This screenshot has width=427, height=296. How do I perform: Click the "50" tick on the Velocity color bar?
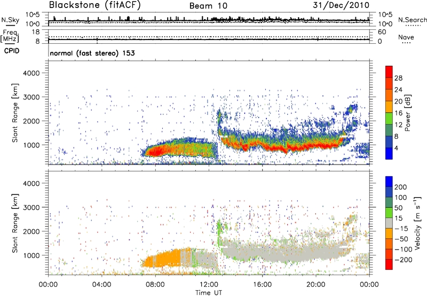(398, 208)
